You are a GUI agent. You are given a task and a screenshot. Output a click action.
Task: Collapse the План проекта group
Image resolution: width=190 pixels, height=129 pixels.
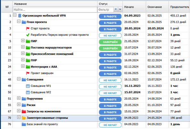(19, 21)
